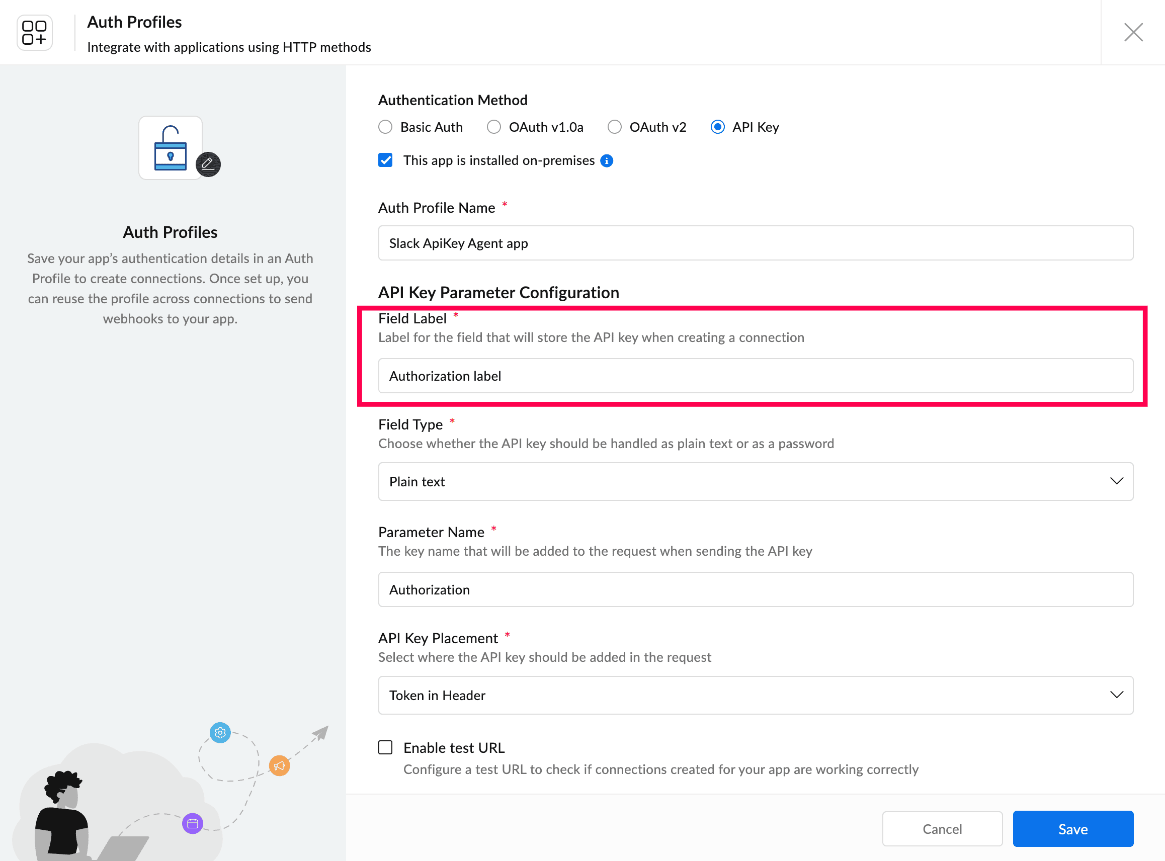The width and height of the screenshot is (1165, 861).
Task: Click the Field Label text box
Action: 756,376
